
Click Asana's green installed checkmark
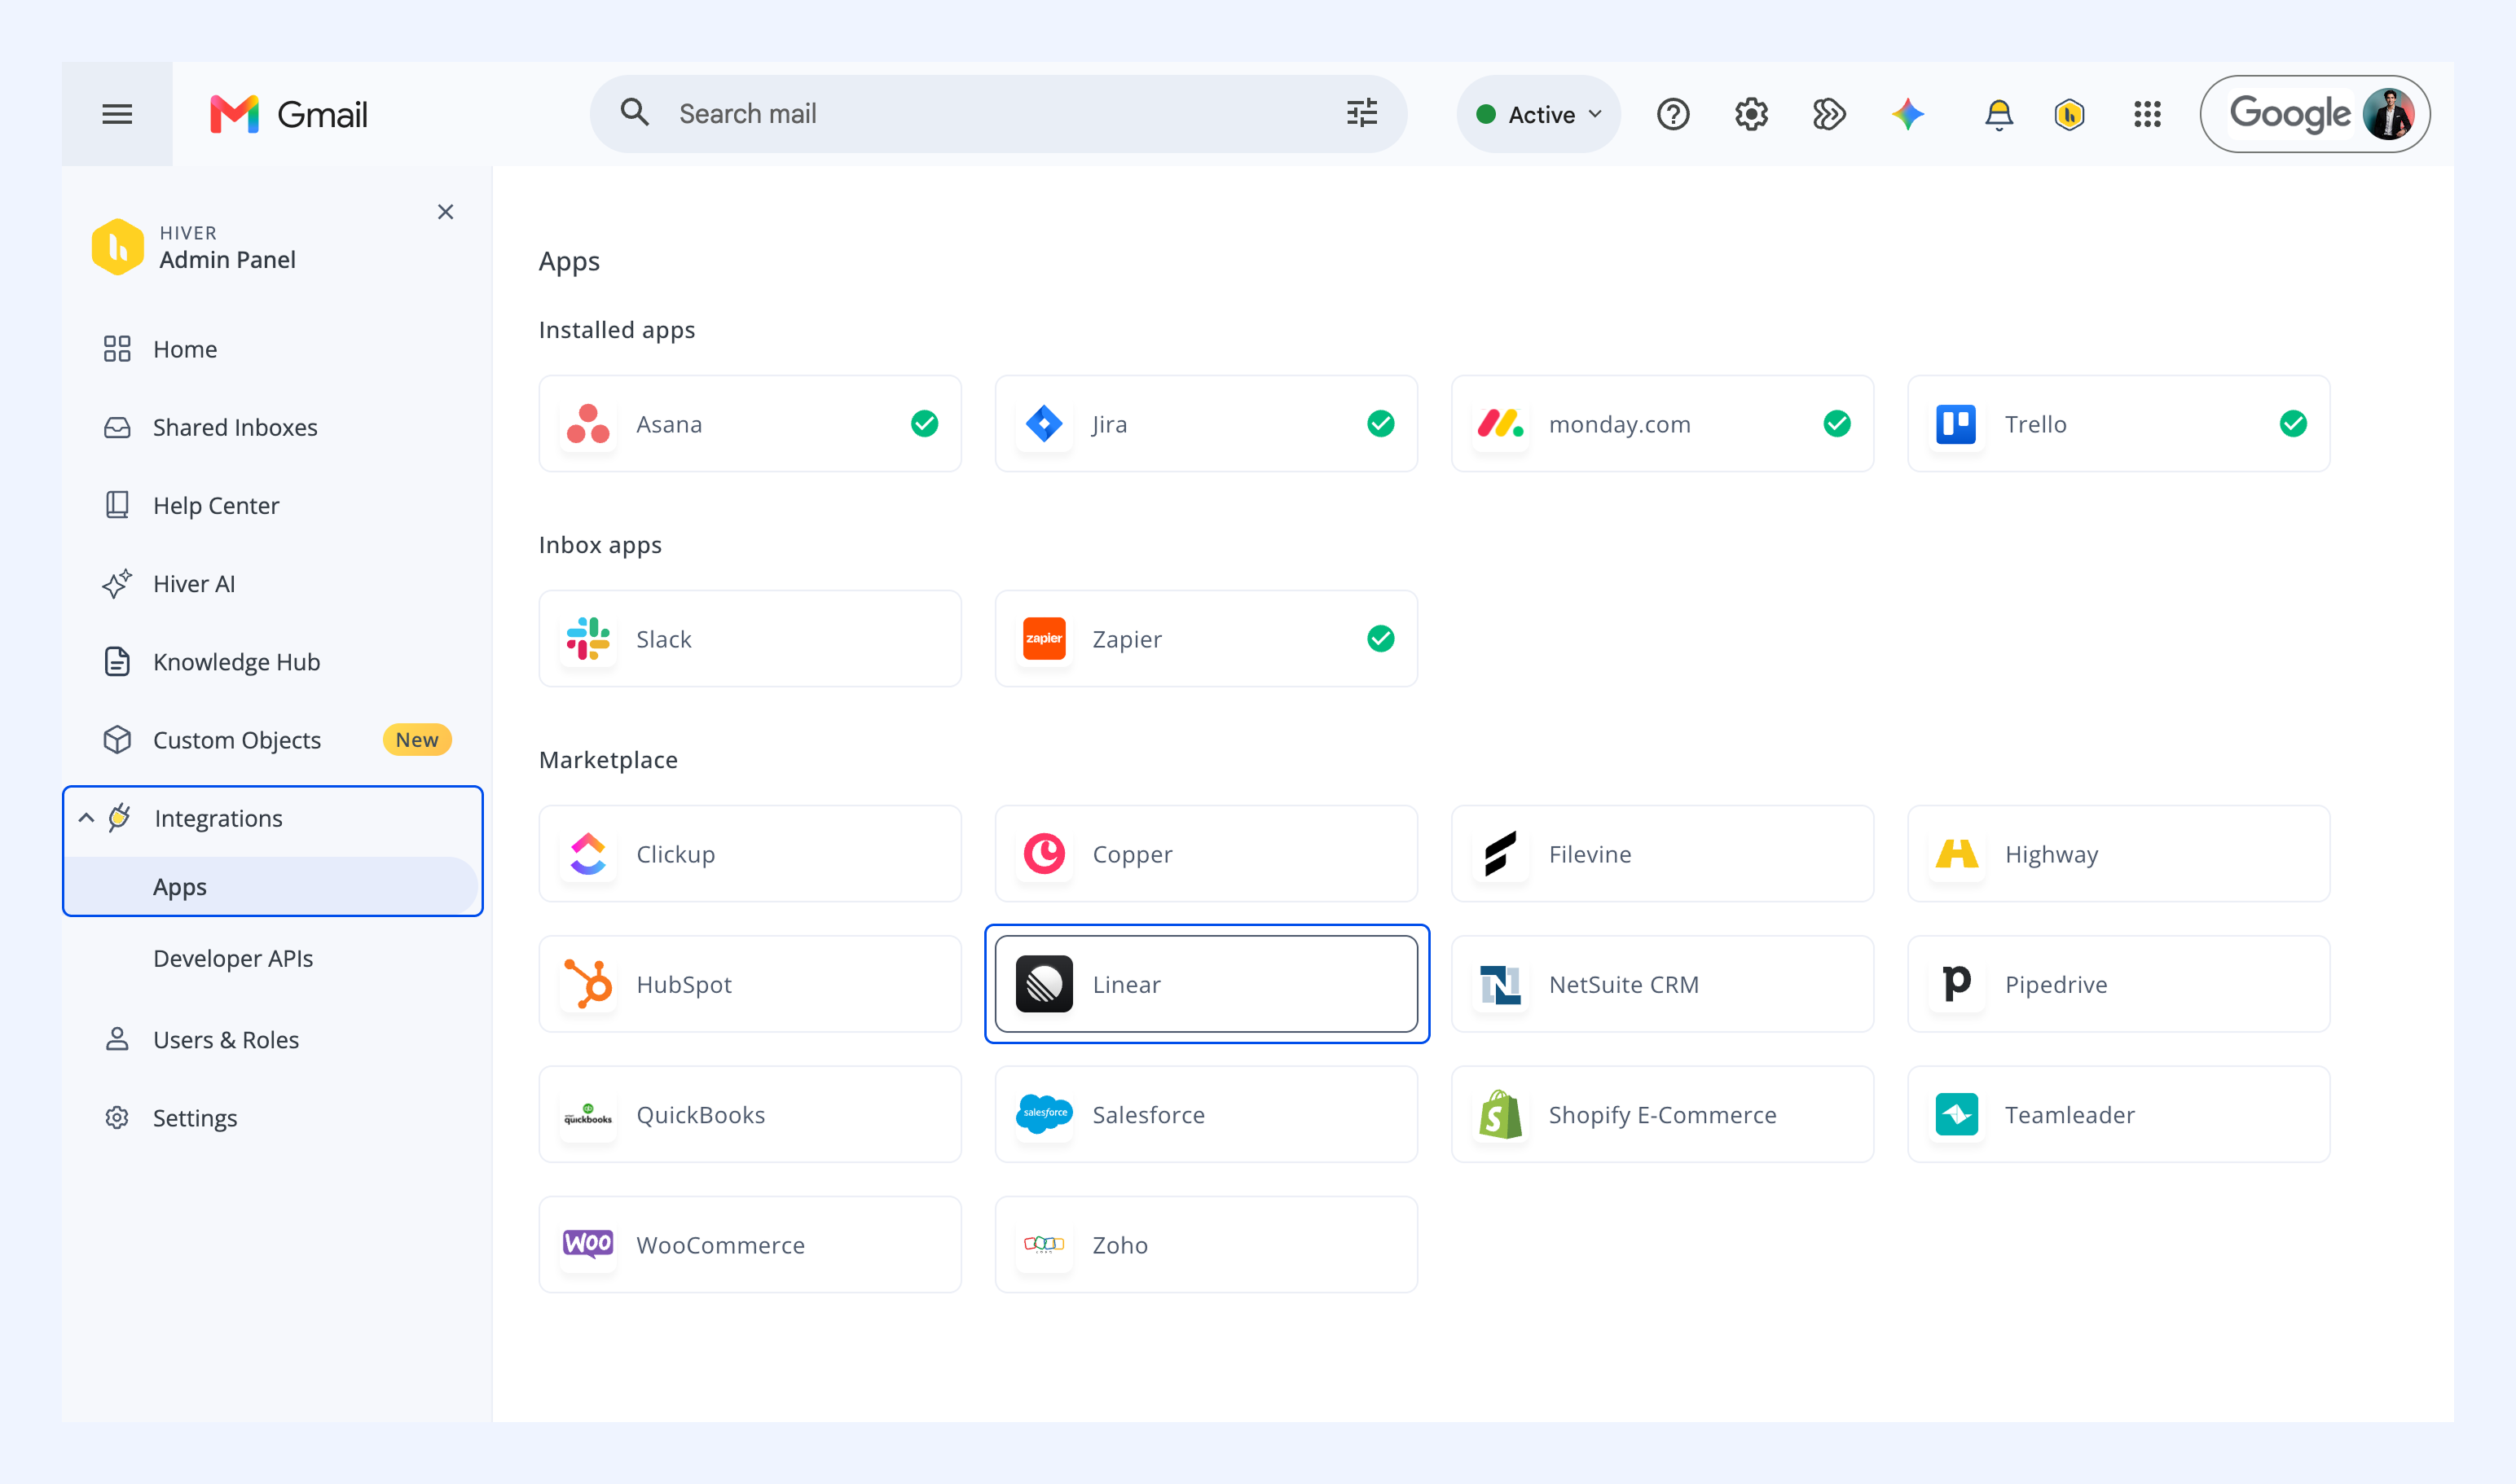pyautogui.click(x=925, y=424)
